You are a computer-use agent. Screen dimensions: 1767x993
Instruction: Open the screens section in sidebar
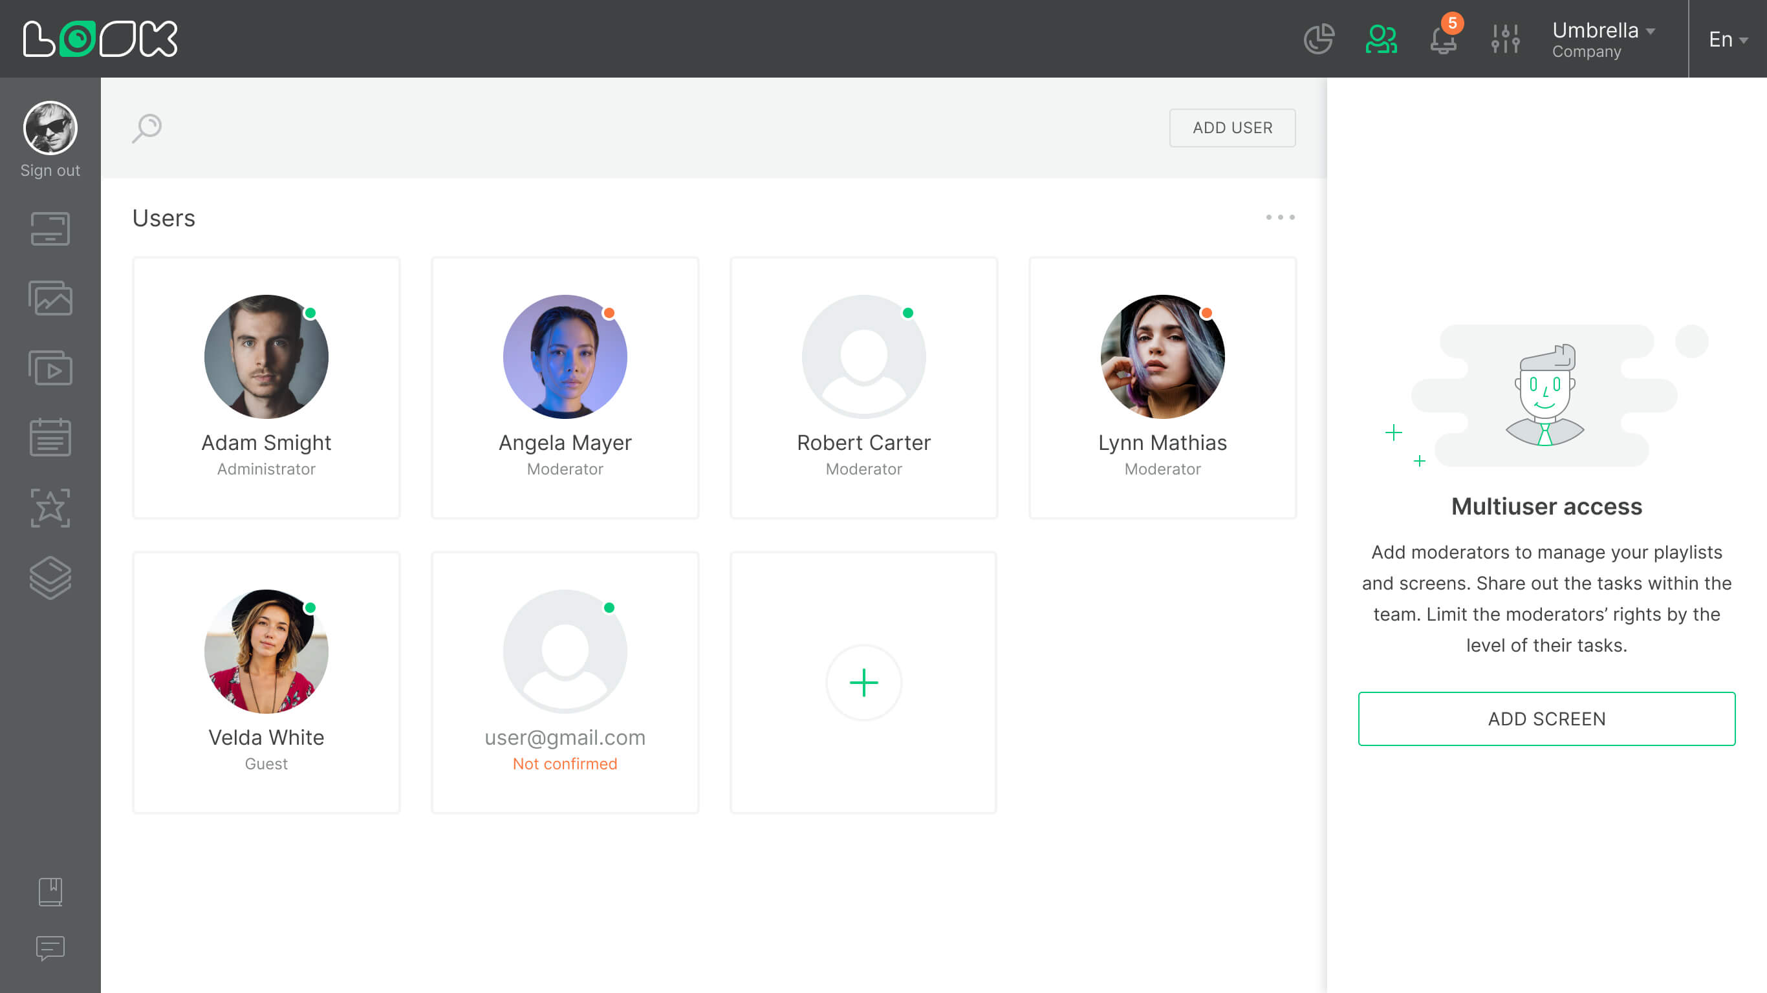click(50, 229)
